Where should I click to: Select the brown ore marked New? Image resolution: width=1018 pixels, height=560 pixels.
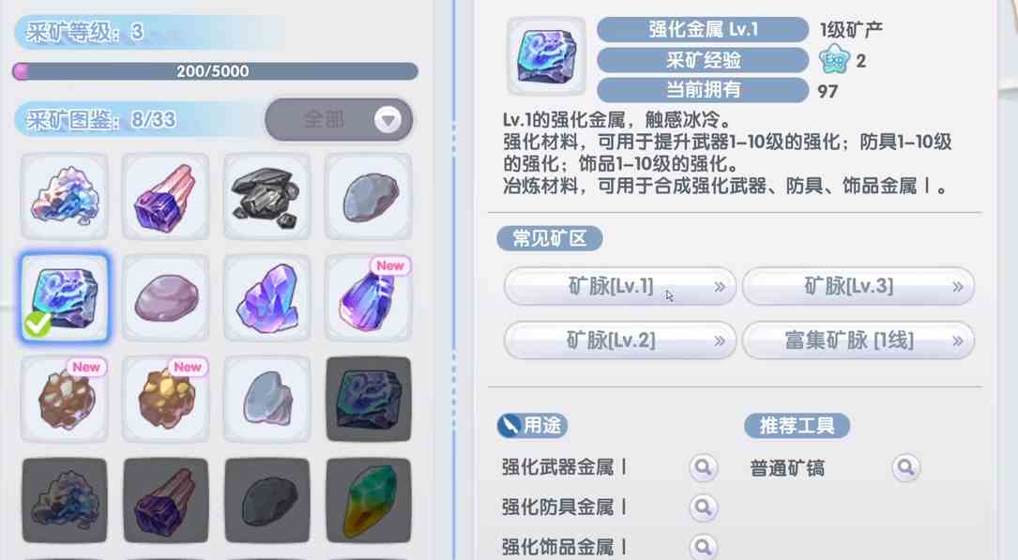tap(65, 399)
